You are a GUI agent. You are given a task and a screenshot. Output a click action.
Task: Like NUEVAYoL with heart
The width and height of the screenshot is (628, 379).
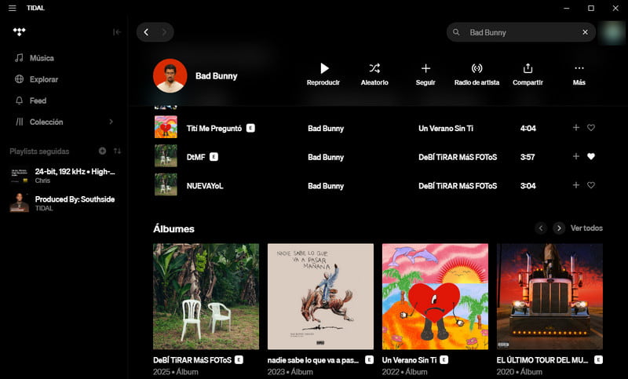pyautogui.click(x=591, y=185)
